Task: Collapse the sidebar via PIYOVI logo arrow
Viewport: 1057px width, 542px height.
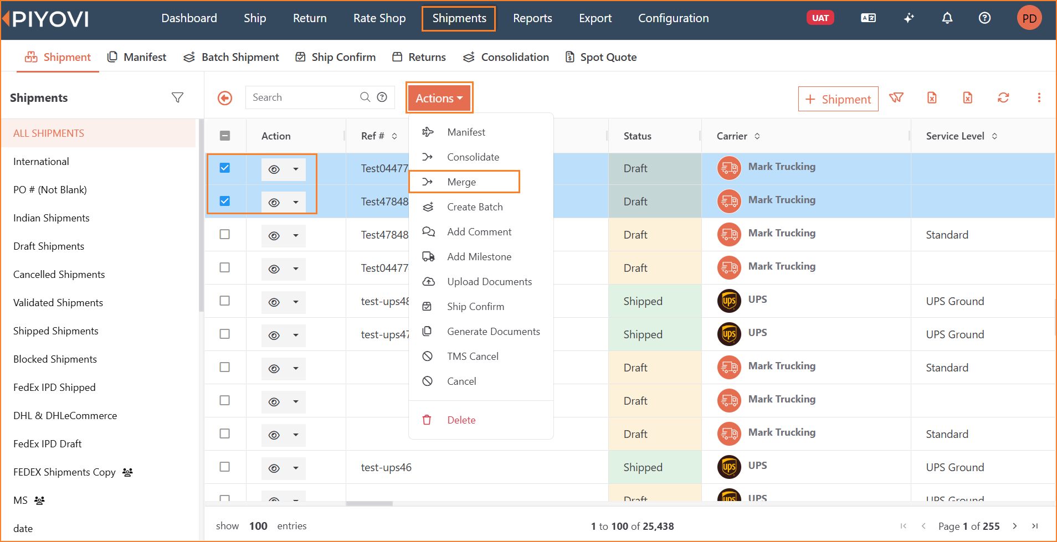Action: pyautogui.click(x=6, y=19)
